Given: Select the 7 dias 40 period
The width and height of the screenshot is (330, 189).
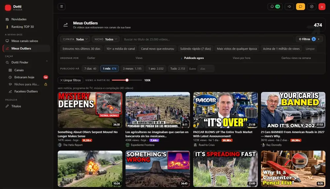Looking at the screenshot, I should click(x=90, y=68).
